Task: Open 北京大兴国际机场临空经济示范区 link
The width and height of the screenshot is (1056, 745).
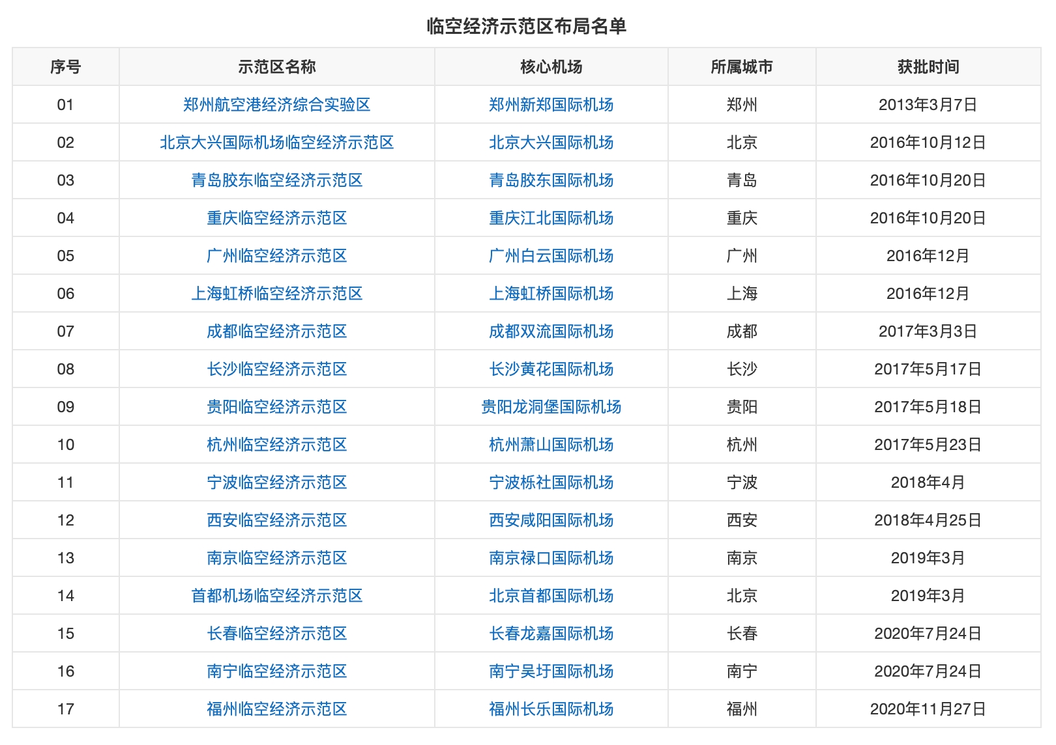Action: coord(277,143)
